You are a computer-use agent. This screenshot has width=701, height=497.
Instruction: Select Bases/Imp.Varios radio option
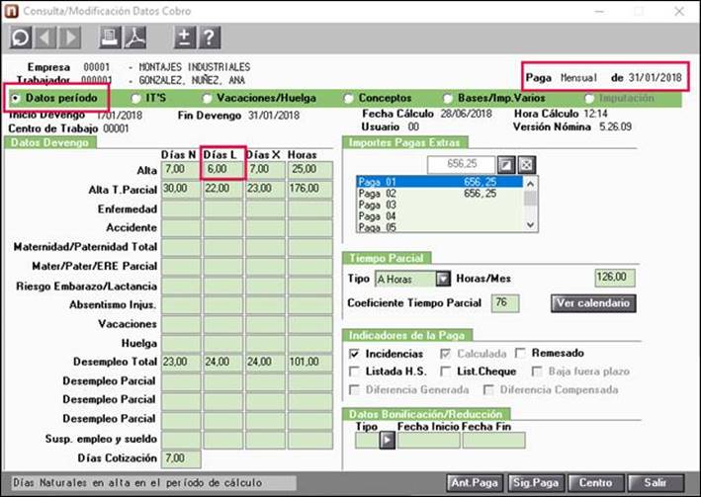point(448,98)
